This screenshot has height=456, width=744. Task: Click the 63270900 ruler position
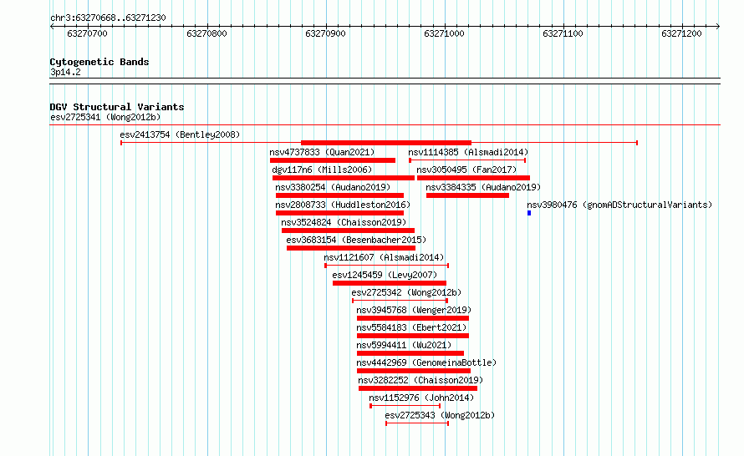(325, 33)
